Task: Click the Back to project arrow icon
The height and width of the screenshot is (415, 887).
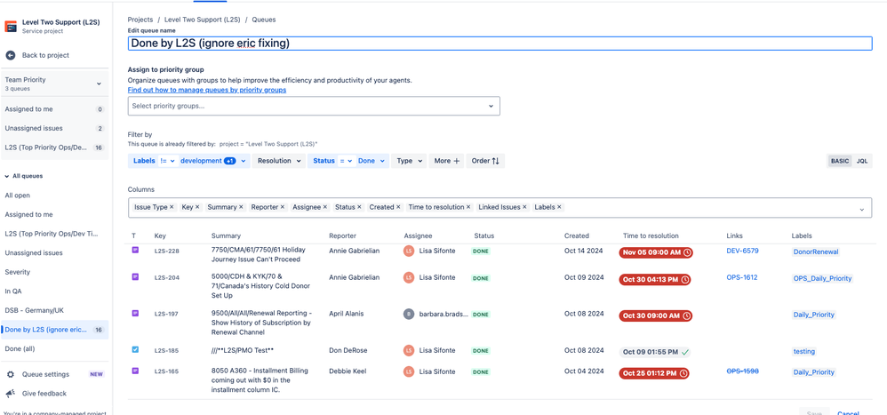Action: [11, 55]
